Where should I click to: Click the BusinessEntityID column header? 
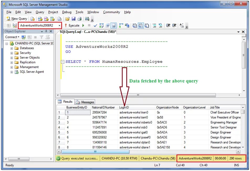(78, 107)
